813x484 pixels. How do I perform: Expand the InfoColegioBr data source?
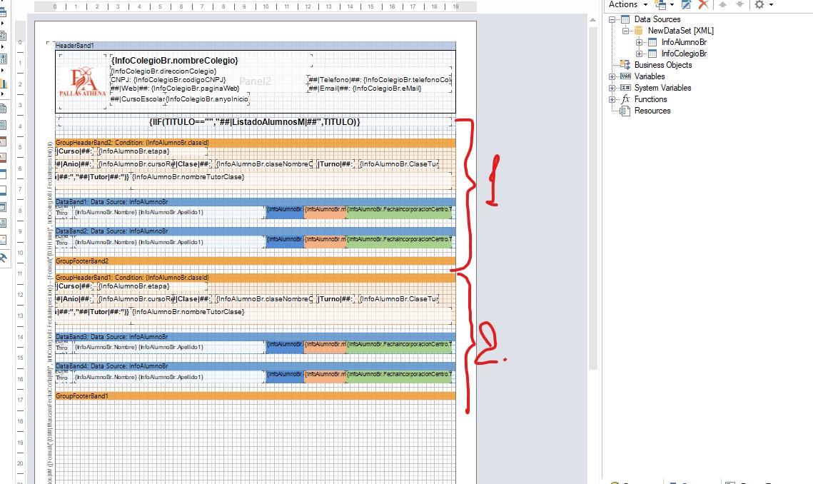coord(639,54)
